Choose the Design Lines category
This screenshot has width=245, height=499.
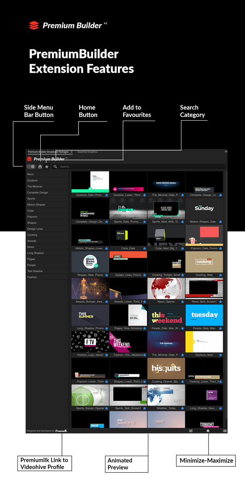[x=48, y=229]
